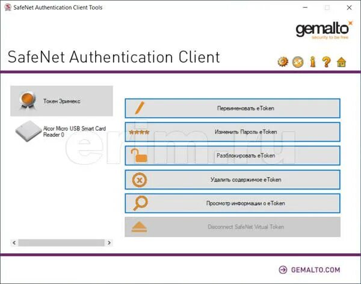The image size is (361, 284).
Task: Click the open padlock unlock icon
Action: coord(139,156)
